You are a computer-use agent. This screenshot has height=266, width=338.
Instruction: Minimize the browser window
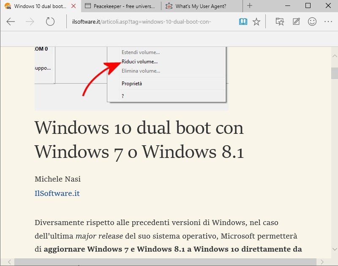tap(288, 5)
